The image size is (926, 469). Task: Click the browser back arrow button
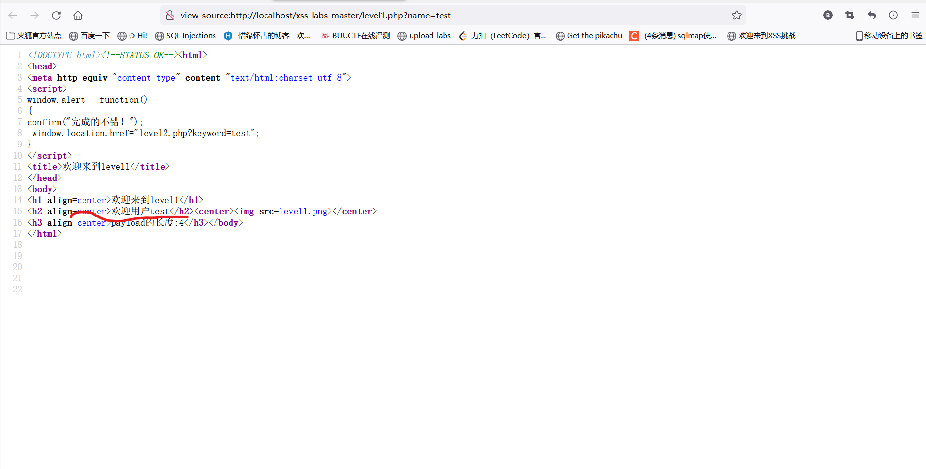point(13,16)
